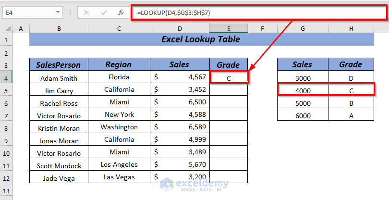Image resolution: width=389 pixels, height=200 pixels.
Task: Click the Name Box showing E4
Action: [33, 12]
